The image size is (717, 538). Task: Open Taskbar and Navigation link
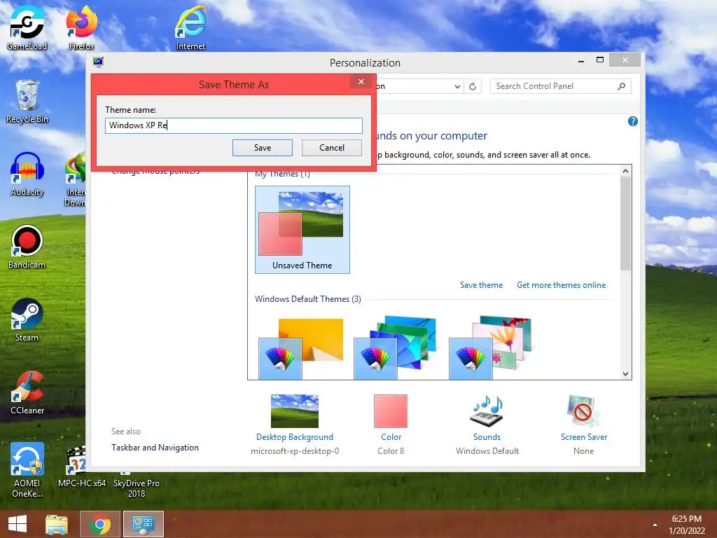pos(155,448)
